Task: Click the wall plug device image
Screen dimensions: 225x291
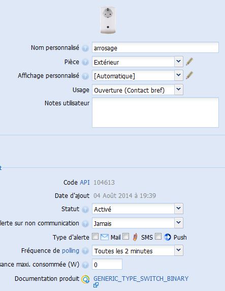Action: [108, 20]
